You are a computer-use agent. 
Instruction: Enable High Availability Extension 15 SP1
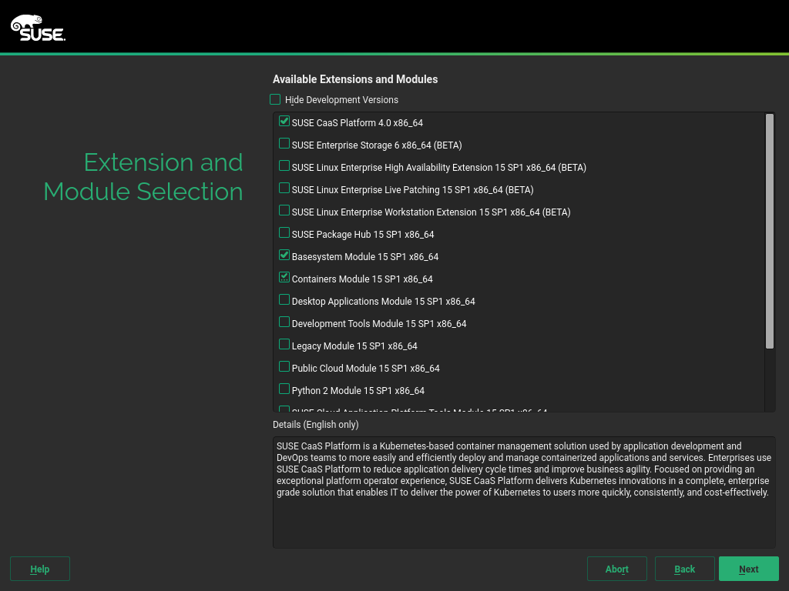[284, 166]
